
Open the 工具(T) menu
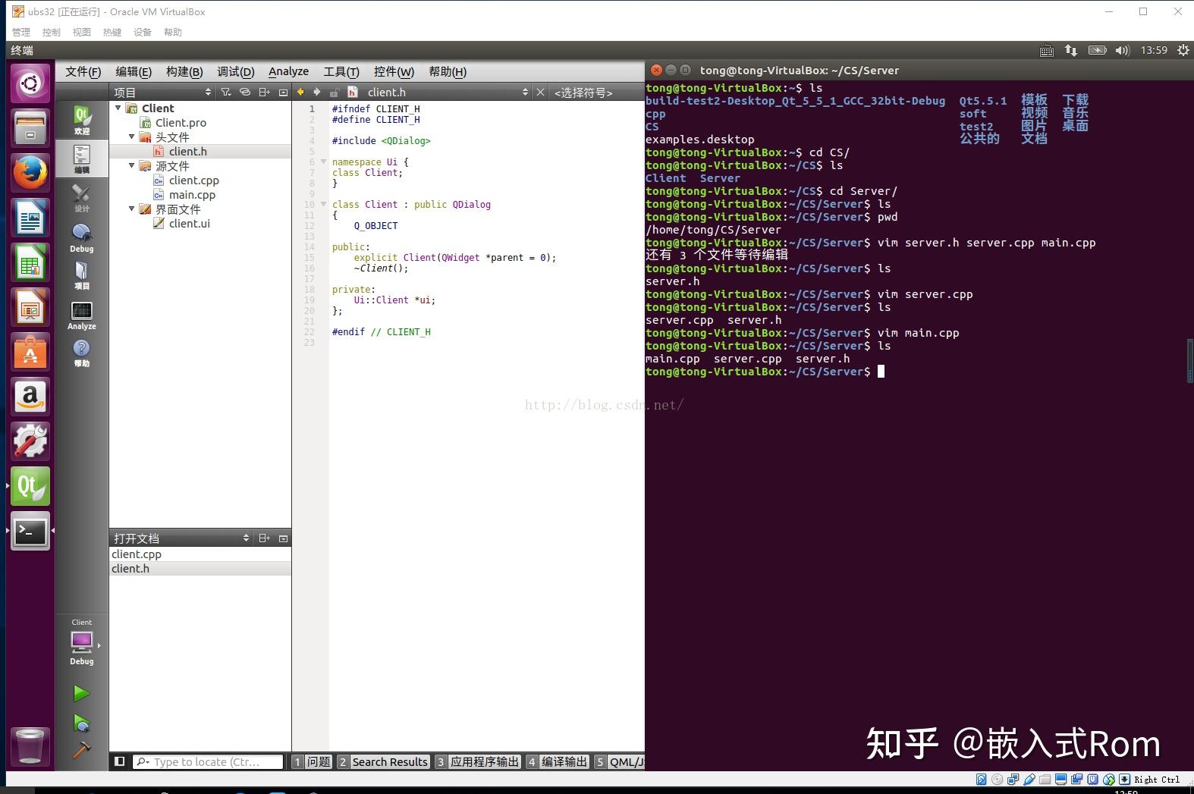(x=341, y=71)
